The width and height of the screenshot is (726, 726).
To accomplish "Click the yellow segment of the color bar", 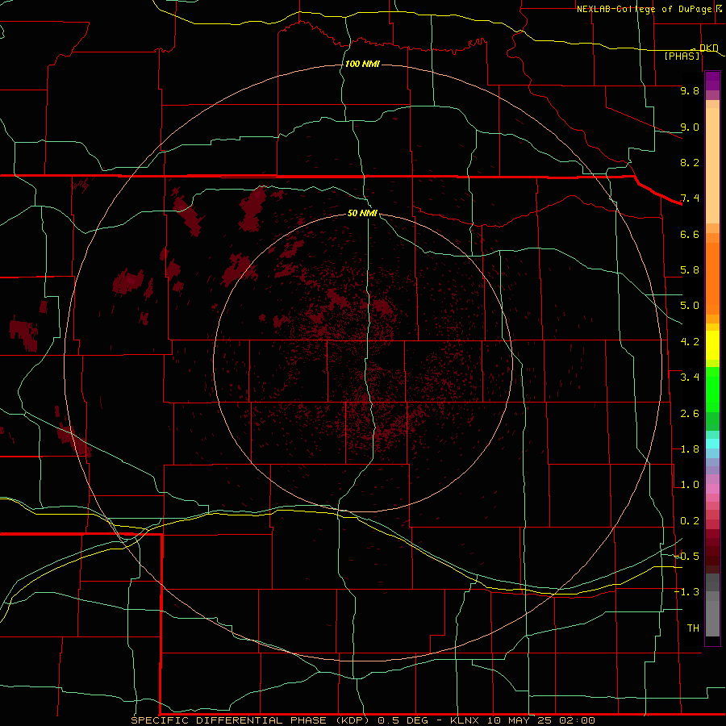I will click(712, 345).
